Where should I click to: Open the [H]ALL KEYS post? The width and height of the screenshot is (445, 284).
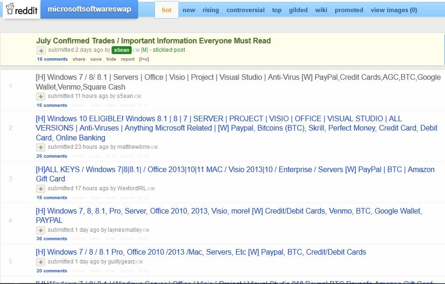pyautogui.click(x=235, y=174)
